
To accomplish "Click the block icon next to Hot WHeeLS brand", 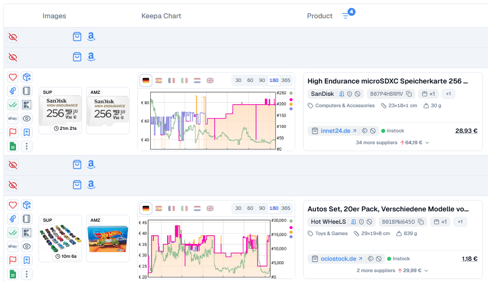I will click(369, 222).
